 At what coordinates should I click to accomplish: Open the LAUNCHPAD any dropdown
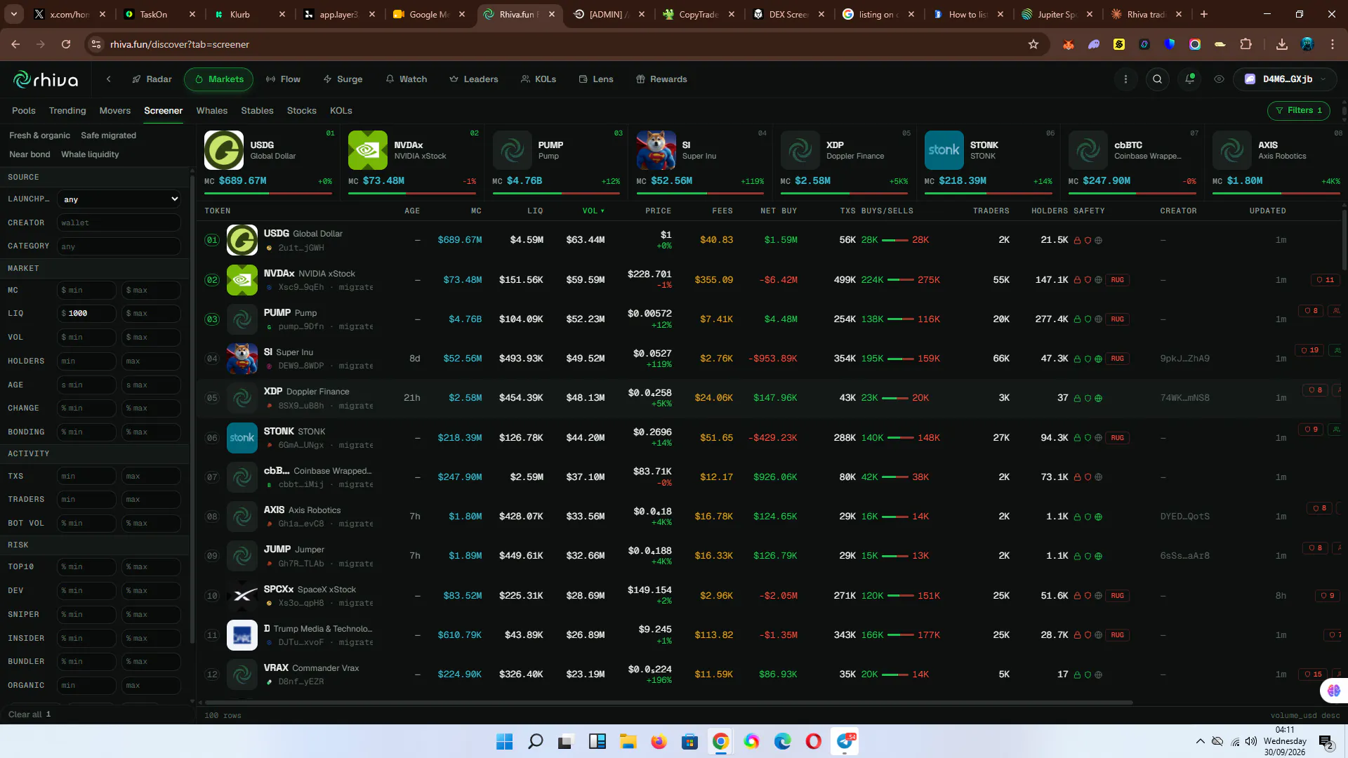click(x=119, y=199)
